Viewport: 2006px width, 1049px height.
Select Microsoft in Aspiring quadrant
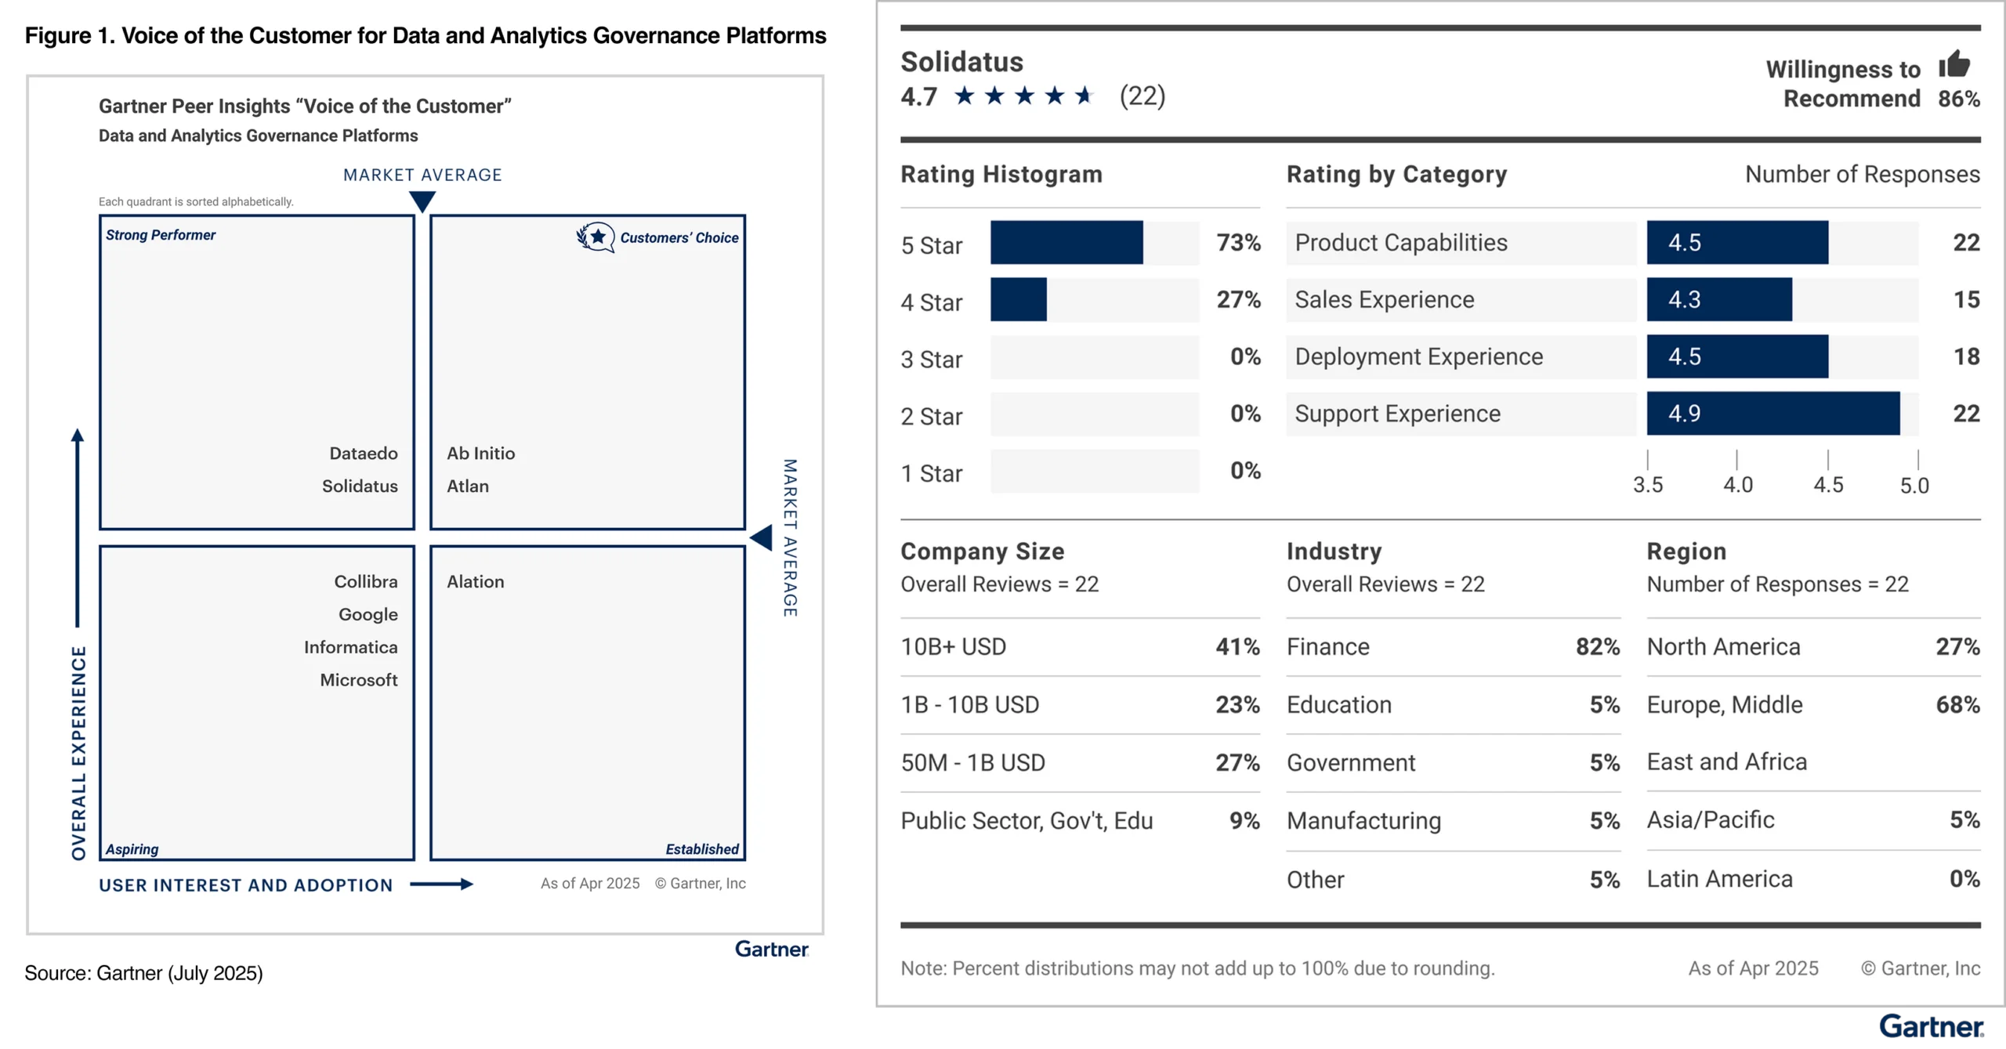pos(359,680)
